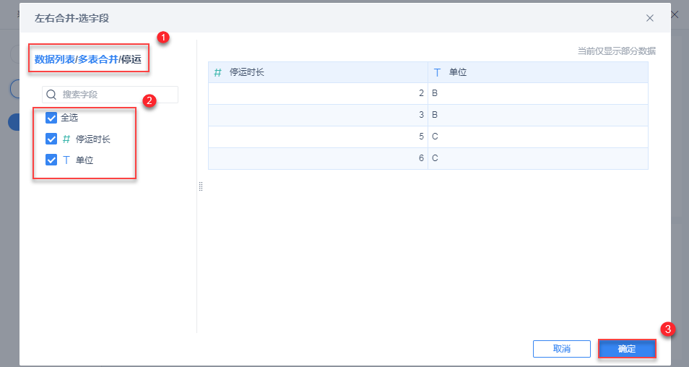Click the cell with value 6

pyautogui.click(x=318, y=158)
